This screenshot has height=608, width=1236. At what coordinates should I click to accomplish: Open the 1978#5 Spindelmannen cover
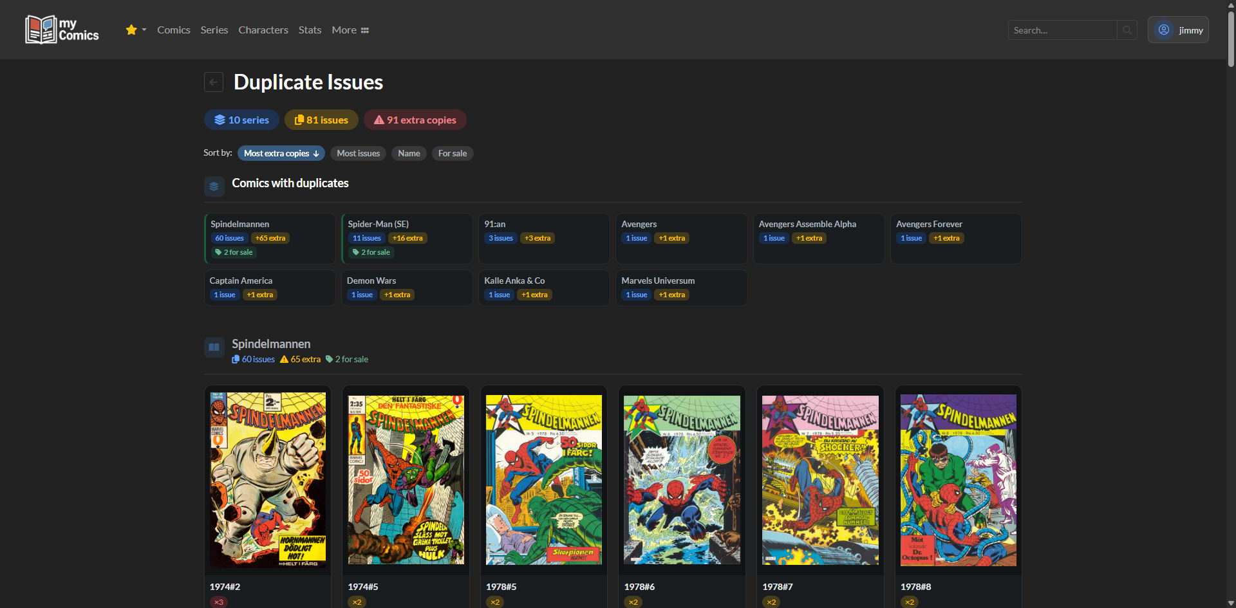pyautogui.click(x=544, y=480)
